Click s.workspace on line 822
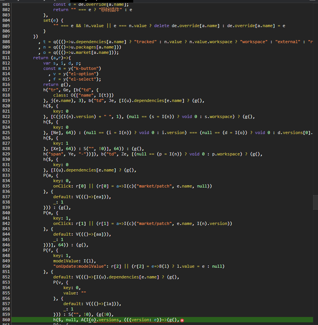The image size is (318, 325). [x=219, y=117]
